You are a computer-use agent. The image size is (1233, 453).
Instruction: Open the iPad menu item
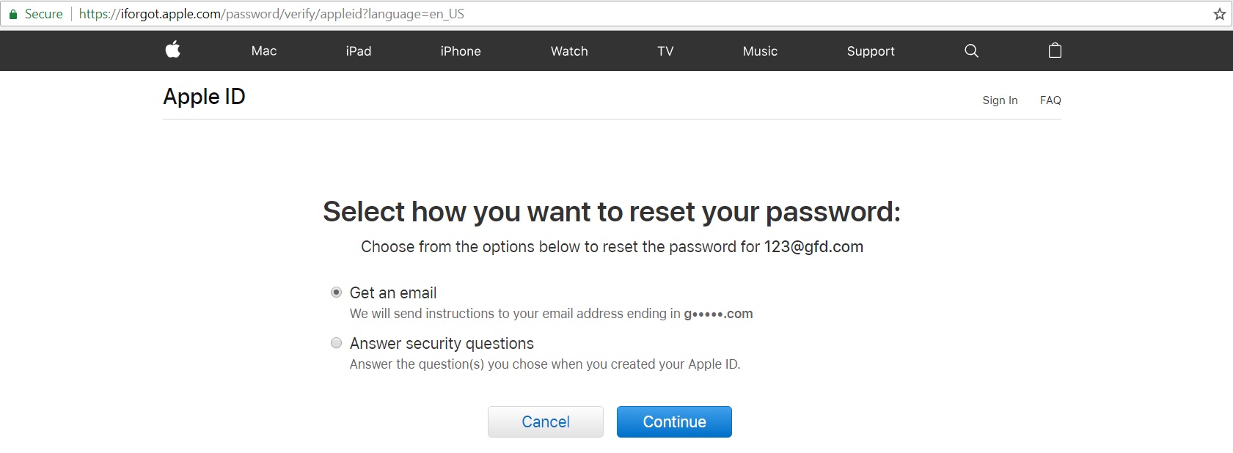click(359, 51)
